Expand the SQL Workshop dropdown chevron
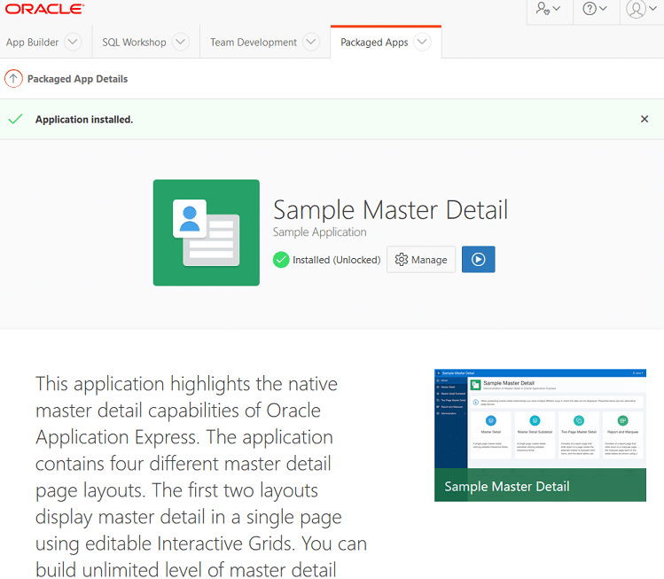The width and height of the screenshot is (664, 579). [180, 42]
